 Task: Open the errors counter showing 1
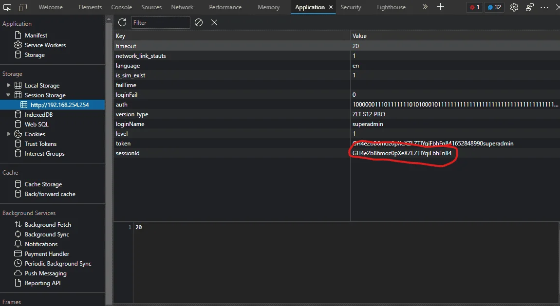(475, 7)
